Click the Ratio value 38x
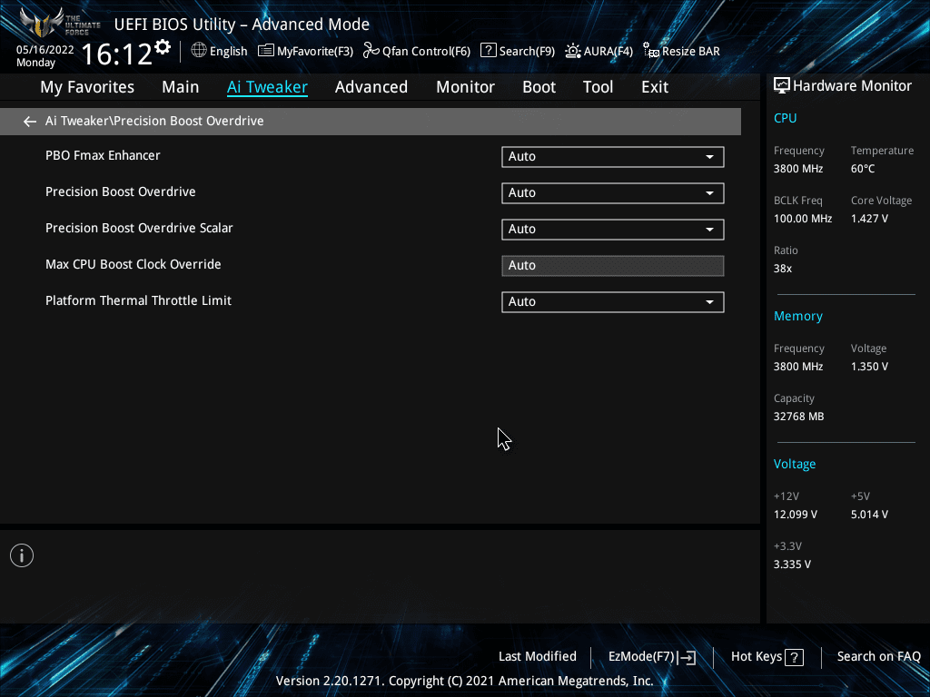The image size is (930, 697). click(783, 269)
